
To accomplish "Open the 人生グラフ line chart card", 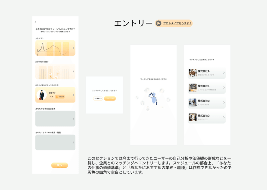I will point(55,48).
